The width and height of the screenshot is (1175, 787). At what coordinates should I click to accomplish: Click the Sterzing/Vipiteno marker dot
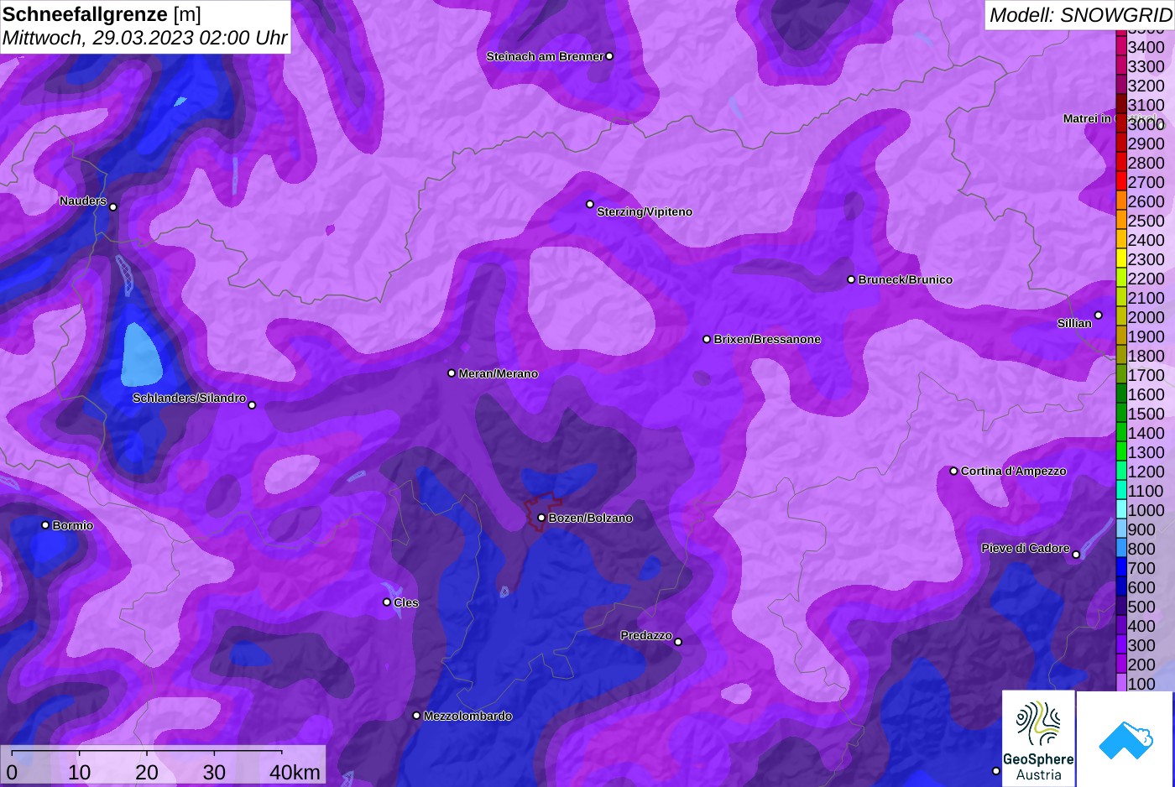(x=590, y=204)
